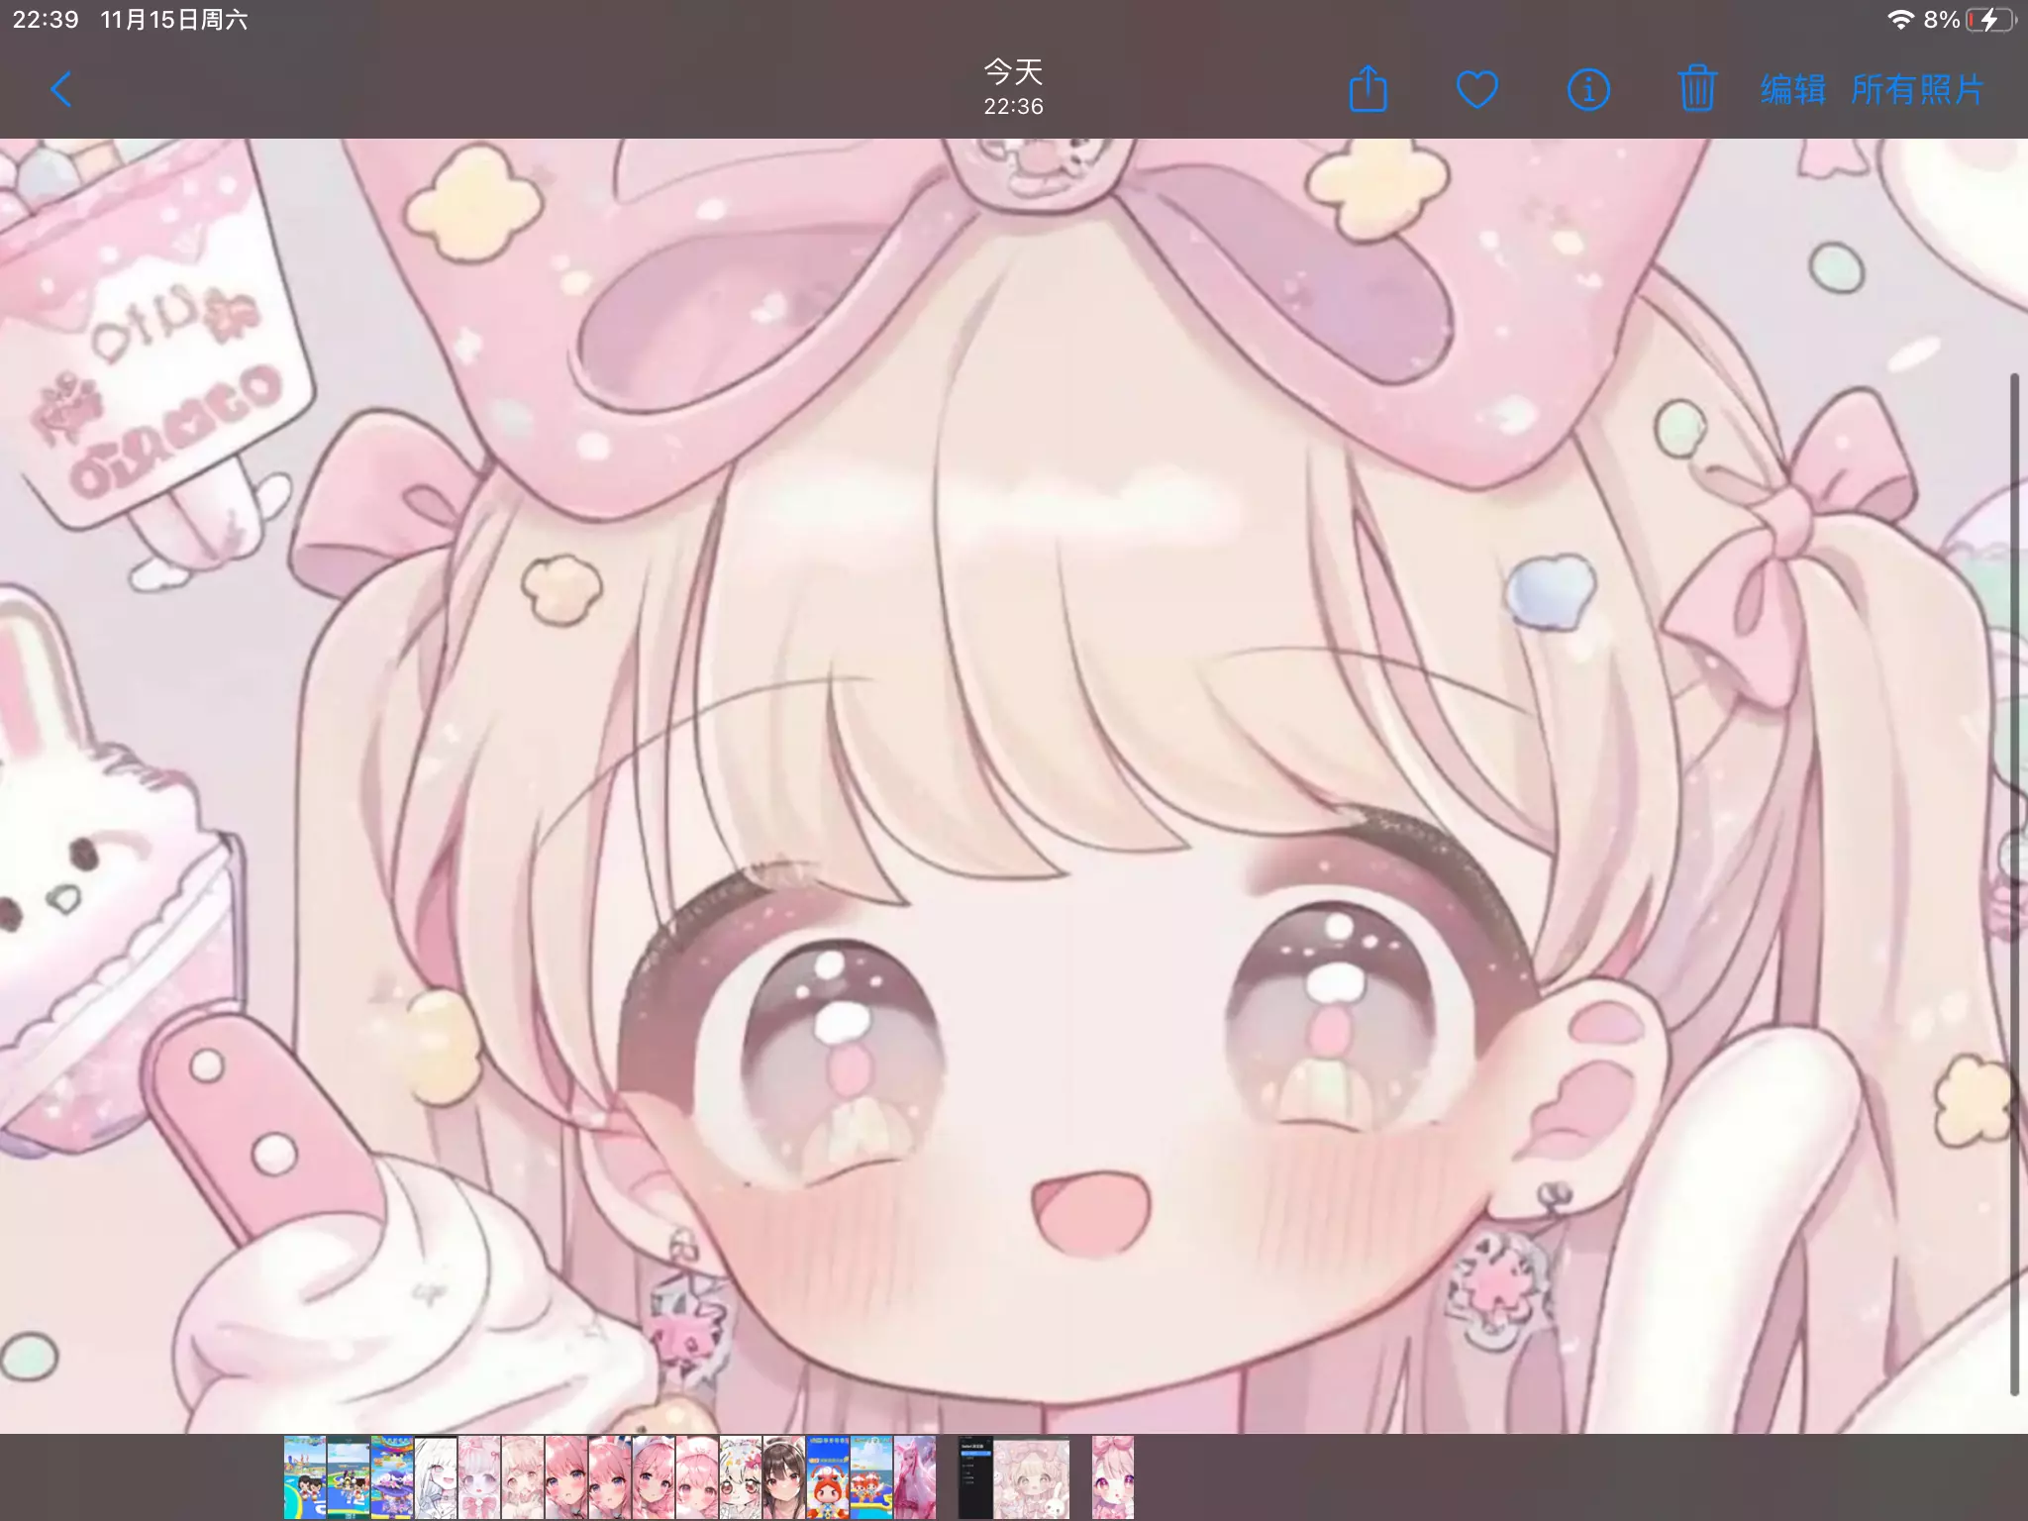Select the white sketch girl thumbnail
2028x1521 pixels.
click(436, 1477)
